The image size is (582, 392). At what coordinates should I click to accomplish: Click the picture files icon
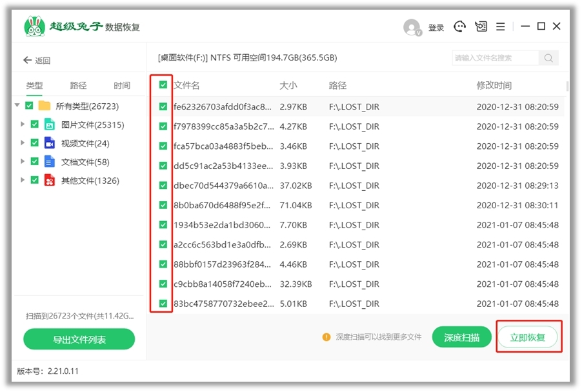pos(50,124)
